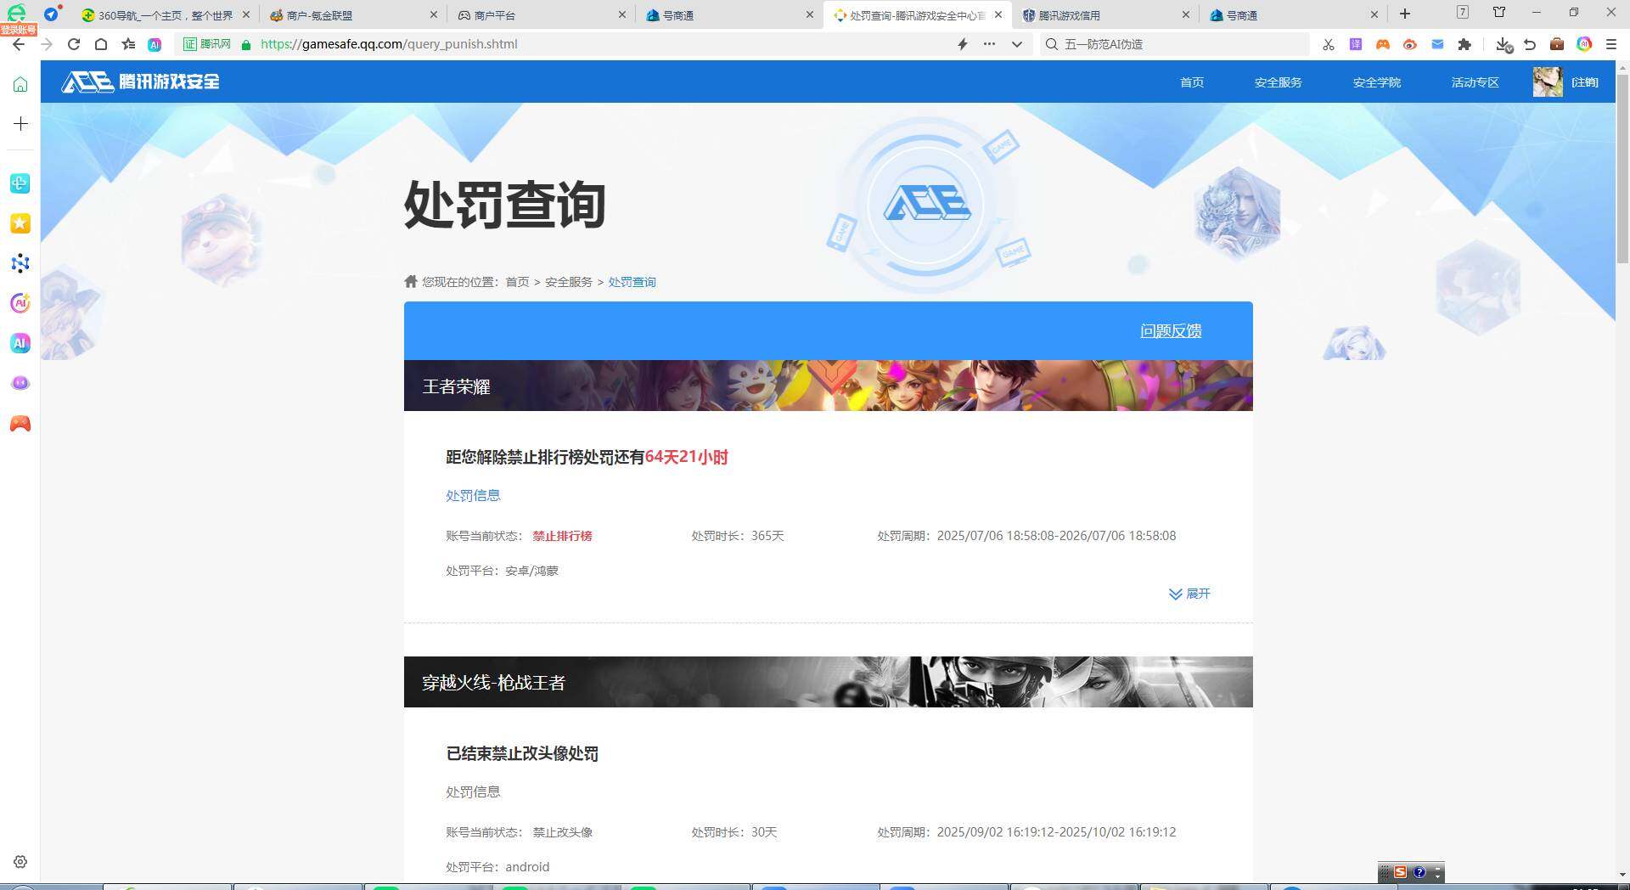1630x890 pixels.
Task: Click the undo closed-tab arrow icon
Action: click(1530, 44)
